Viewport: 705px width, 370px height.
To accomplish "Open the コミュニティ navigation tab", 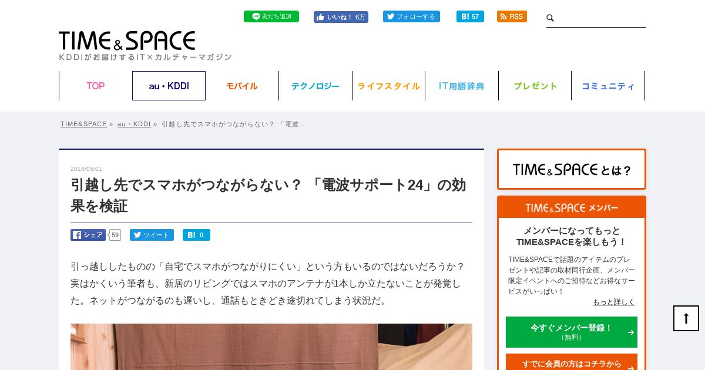I will pyautogui.click(x=608, y=86).
